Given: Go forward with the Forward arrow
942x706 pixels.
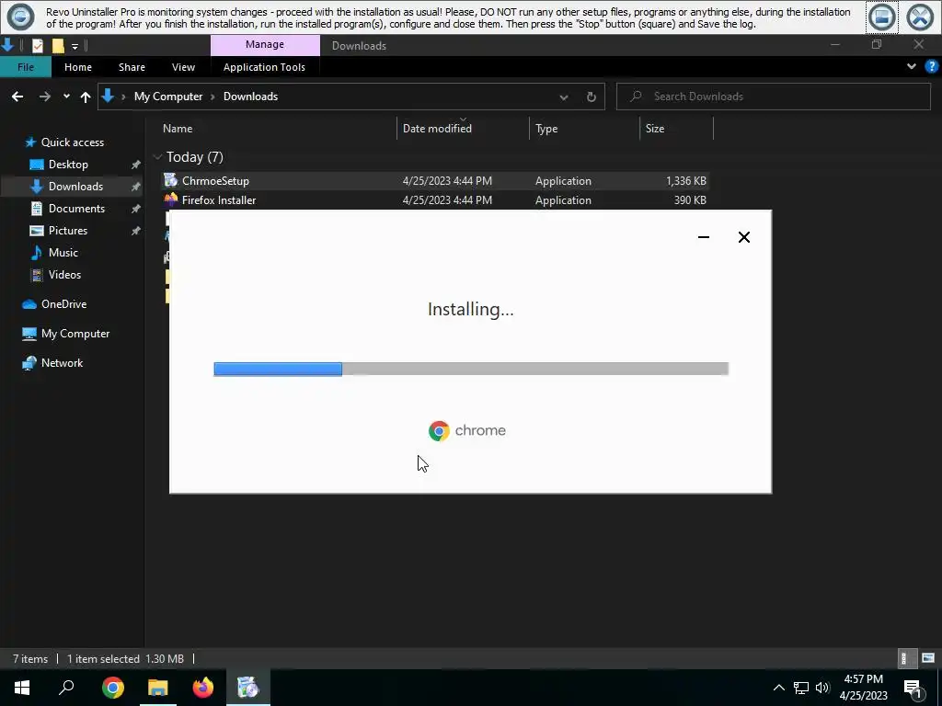Looking at the screenshot, I should [x=45, y=96].
